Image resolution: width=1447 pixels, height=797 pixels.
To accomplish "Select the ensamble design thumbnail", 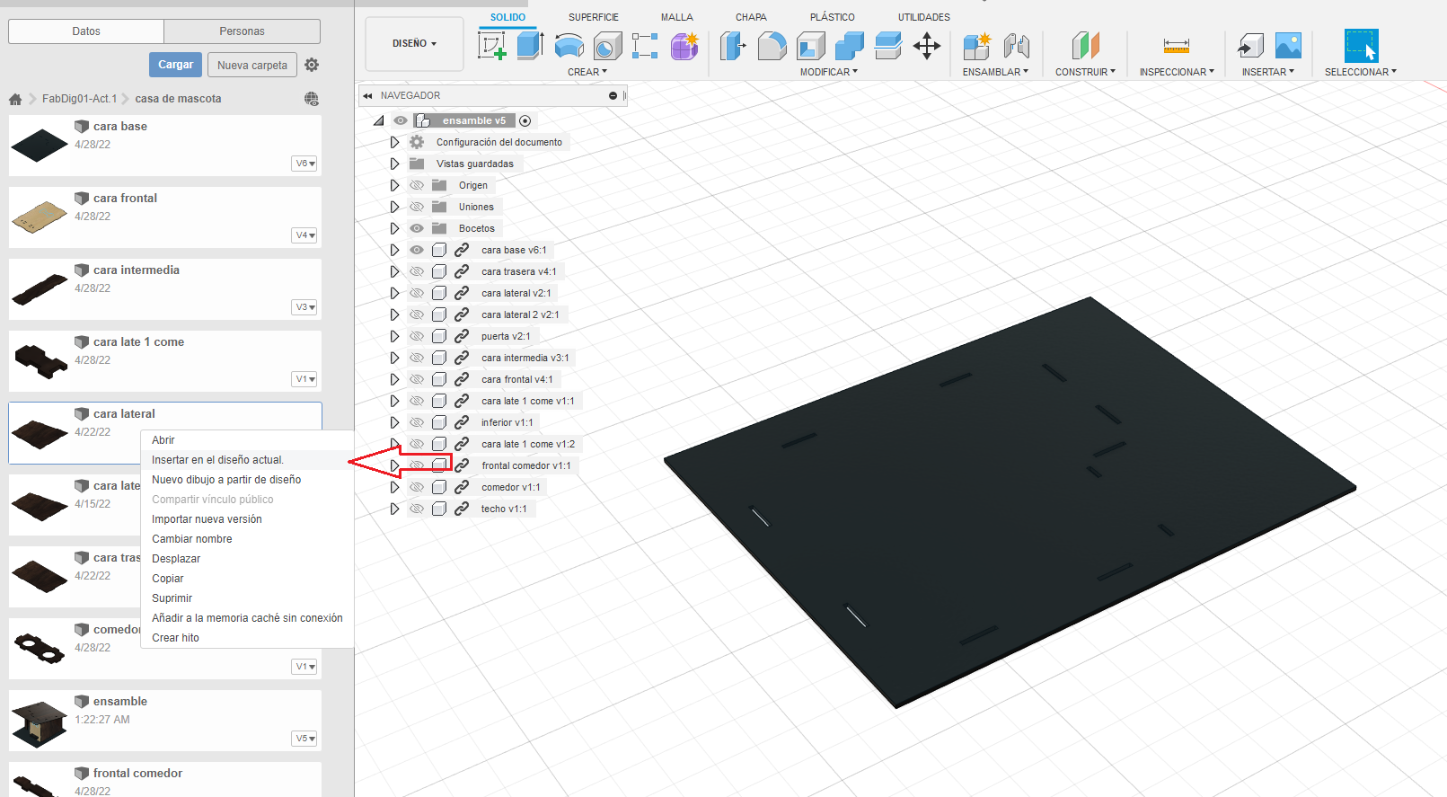I will (x=40, y=725).
